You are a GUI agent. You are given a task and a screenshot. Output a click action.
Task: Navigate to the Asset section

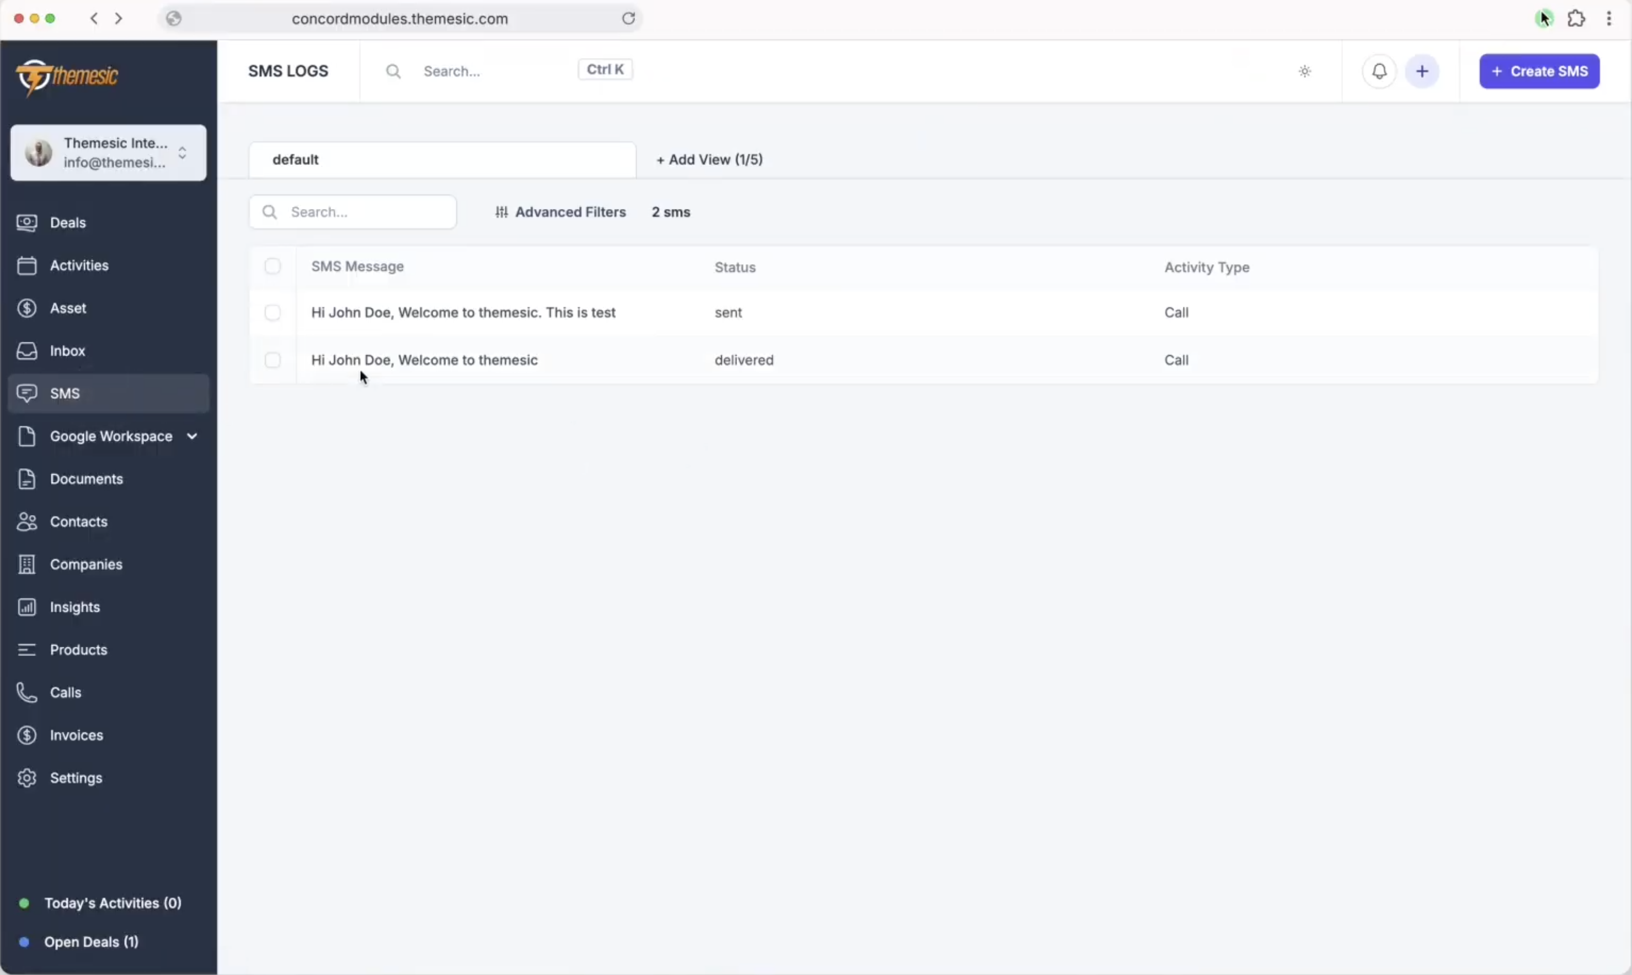(x=68, y=308)
